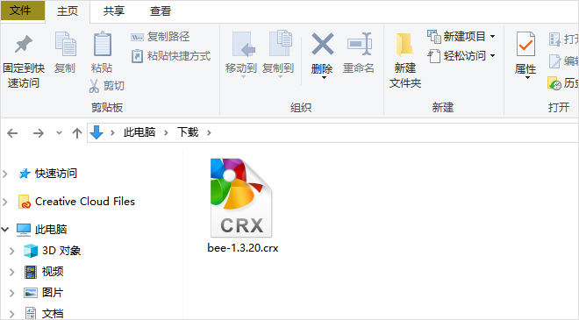Click the Properties checkmark icon
Screen dimensions: 579x320
coord(525,44)
